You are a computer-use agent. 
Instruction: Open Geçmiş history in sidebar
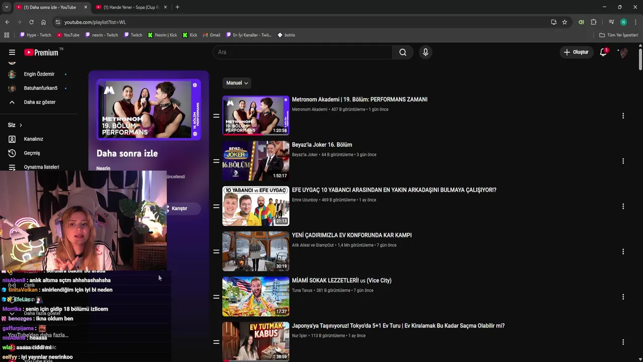(x=33, y=153)
